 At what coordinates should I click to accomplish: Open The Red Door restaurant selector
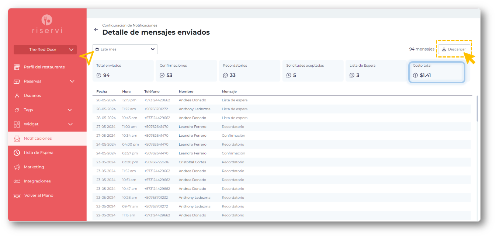[x=45, y=49]
